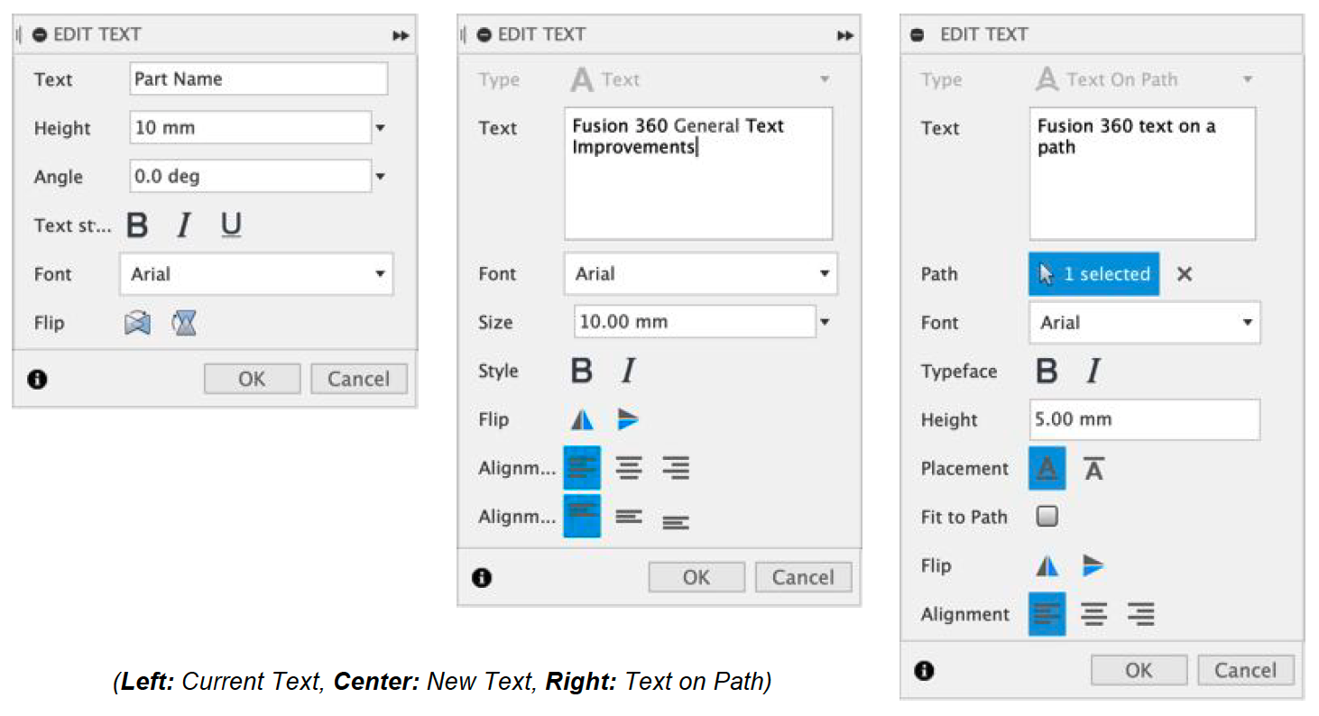Clear path selection with X icon
This screenshot has height=716, width=1319.
click(x=1185, y=274)
